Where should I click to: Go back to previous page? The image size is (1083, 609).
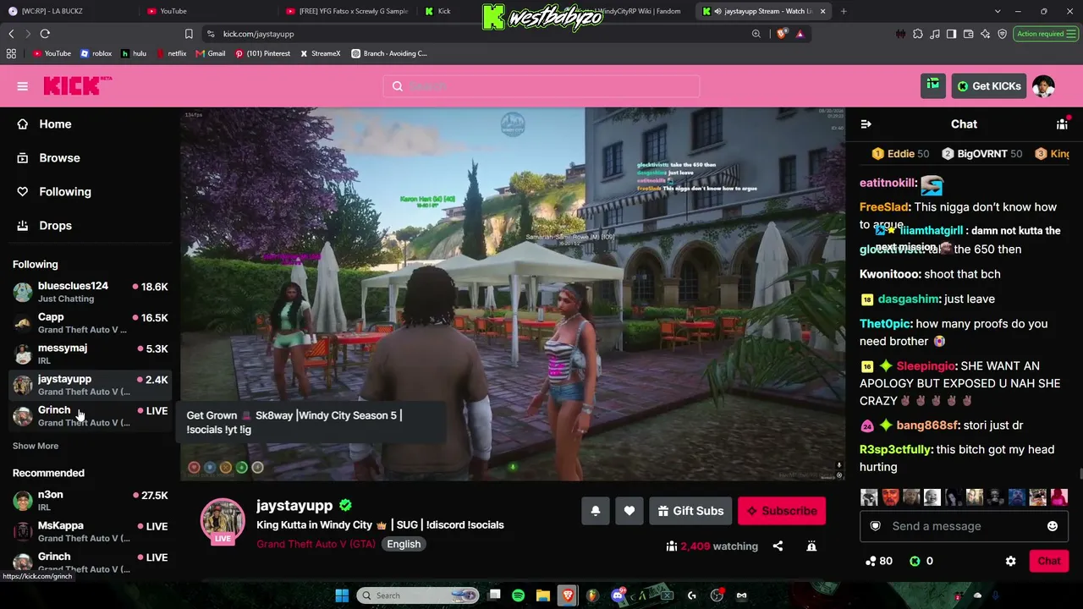click(x=11, y=34)
